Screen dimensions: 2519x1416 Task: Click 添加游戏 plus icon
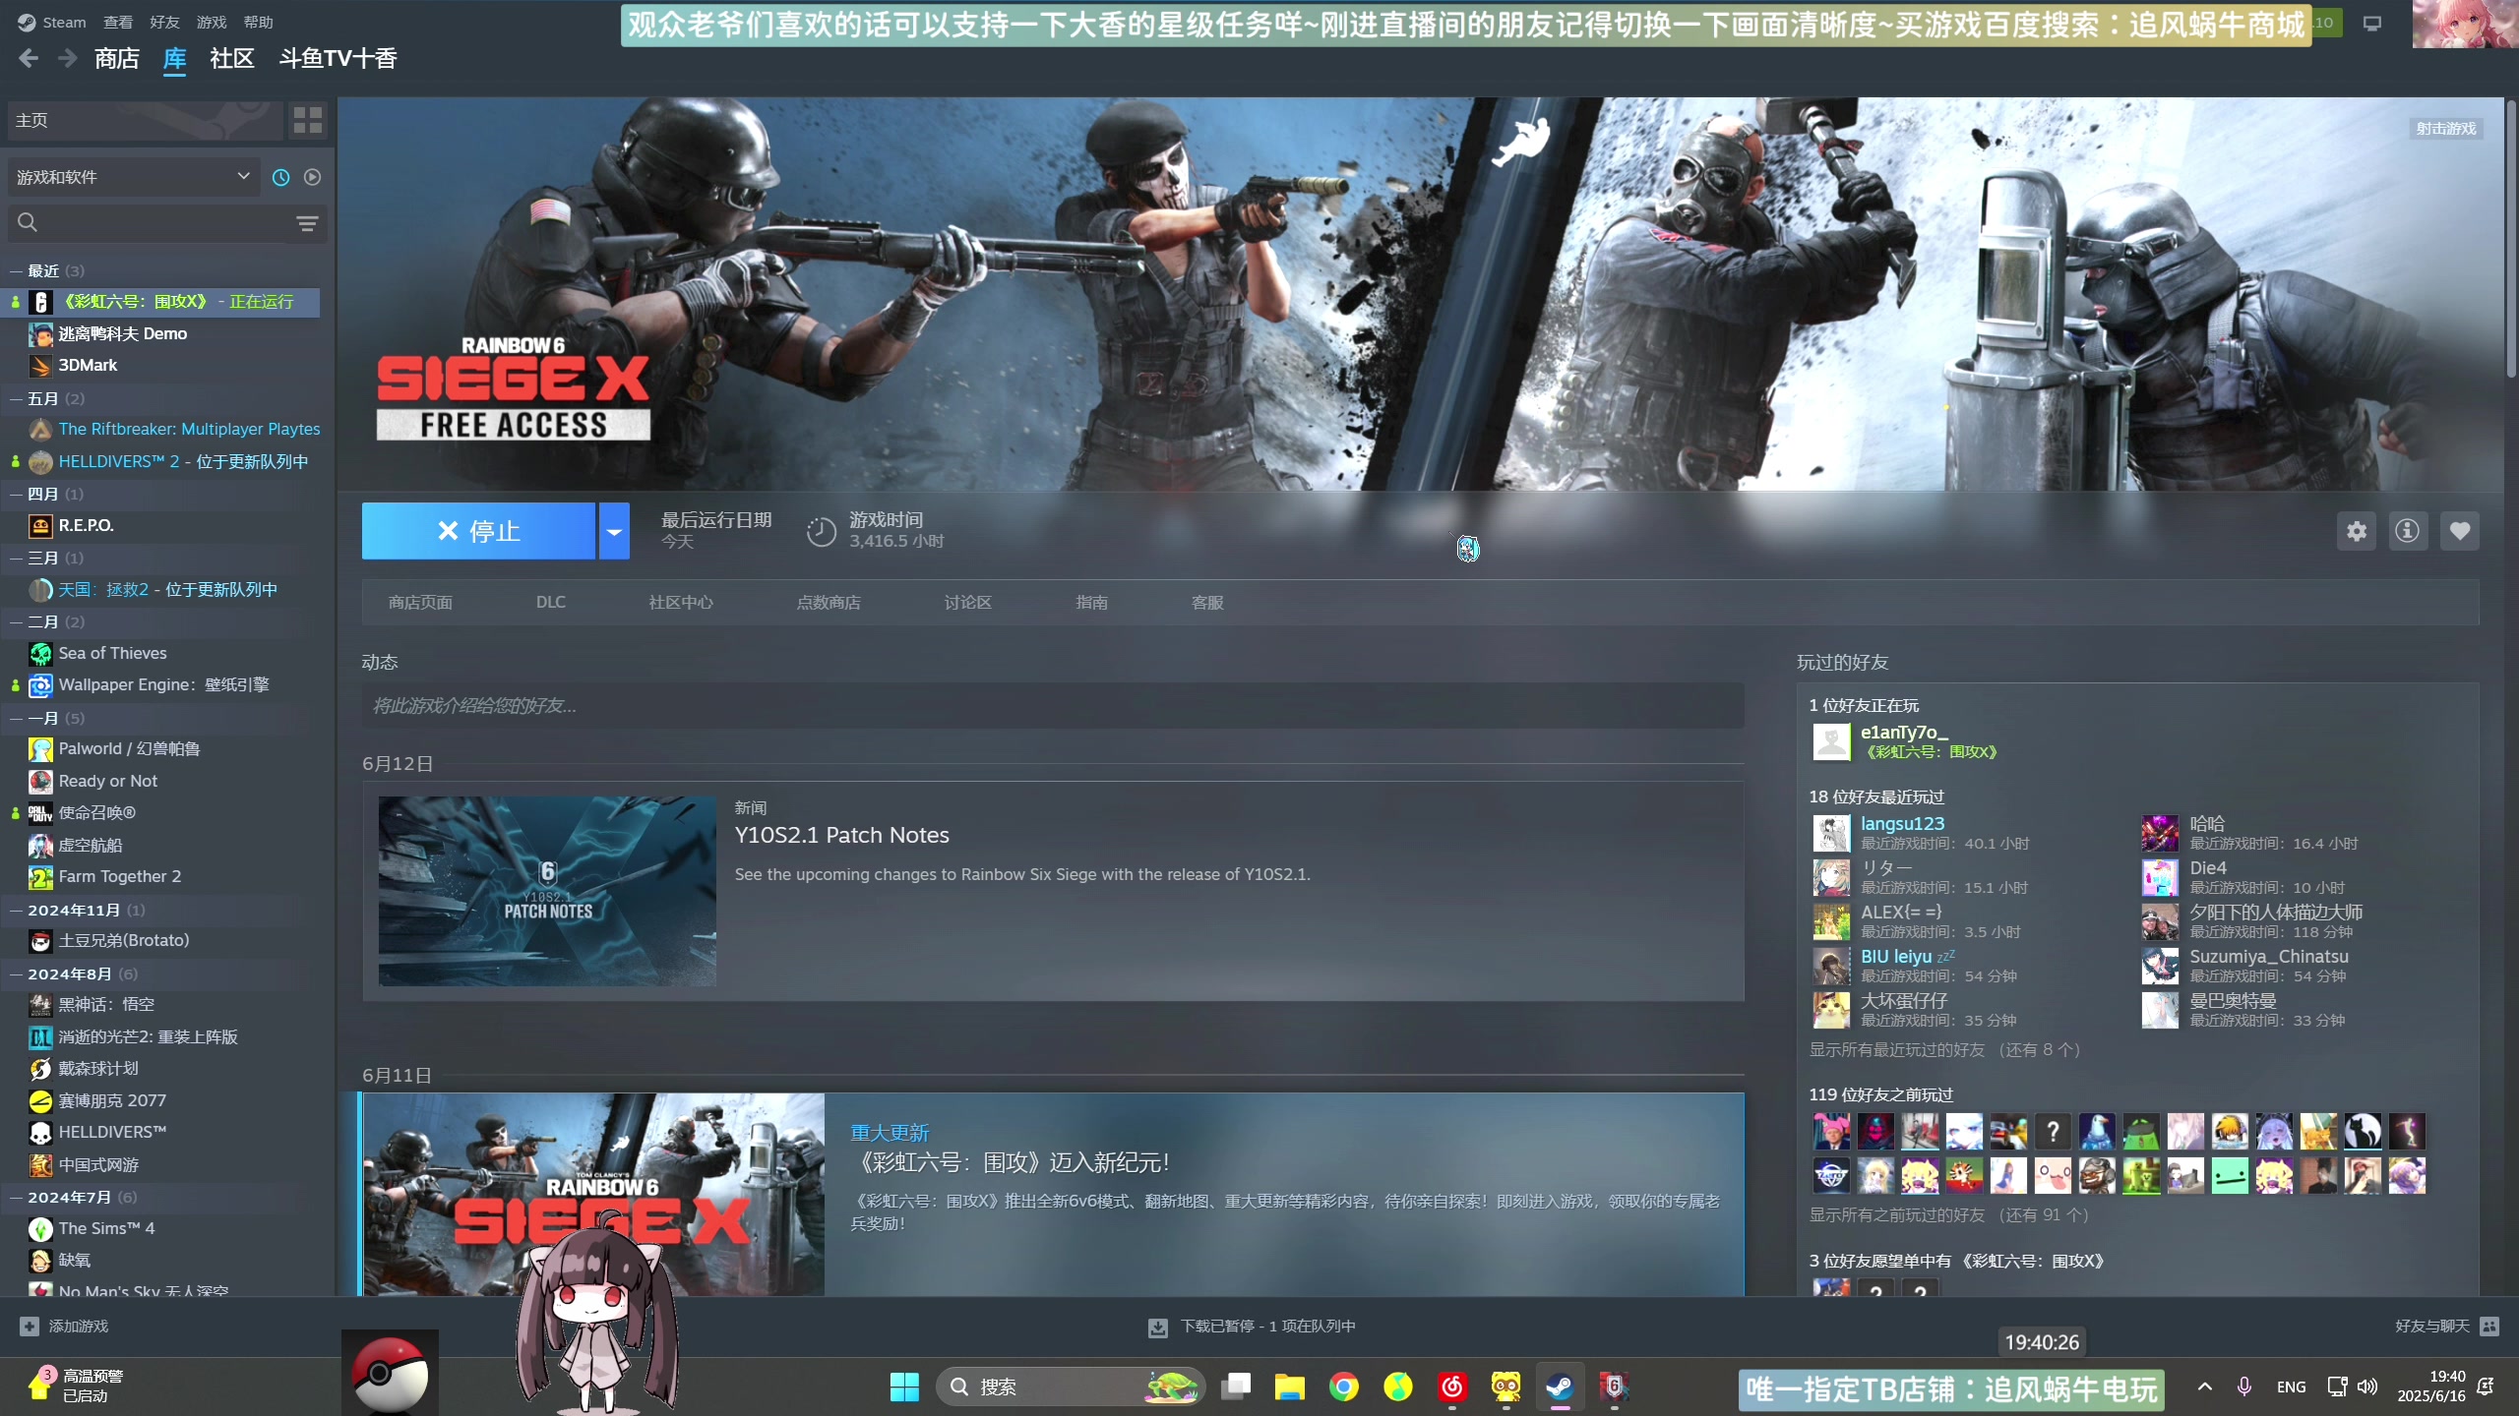pyautogui.click(x=30, y=1326)
